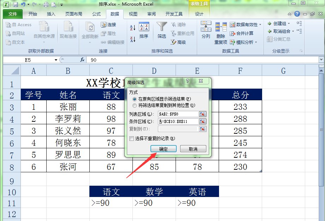Screen dimensions: 325x221
Task: Open the Sort (排序) dialog
Action: click(144, 30)
